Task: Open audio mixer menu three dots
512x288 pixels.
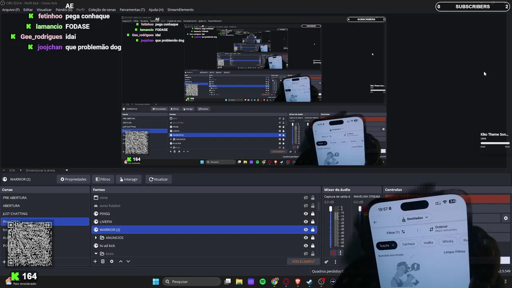Action: tap(335, 262)
